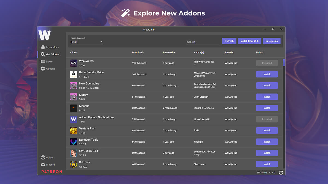Install the KillTrack addon
The width and height of the screenshot is (328, 184).
tap(267, 164)
